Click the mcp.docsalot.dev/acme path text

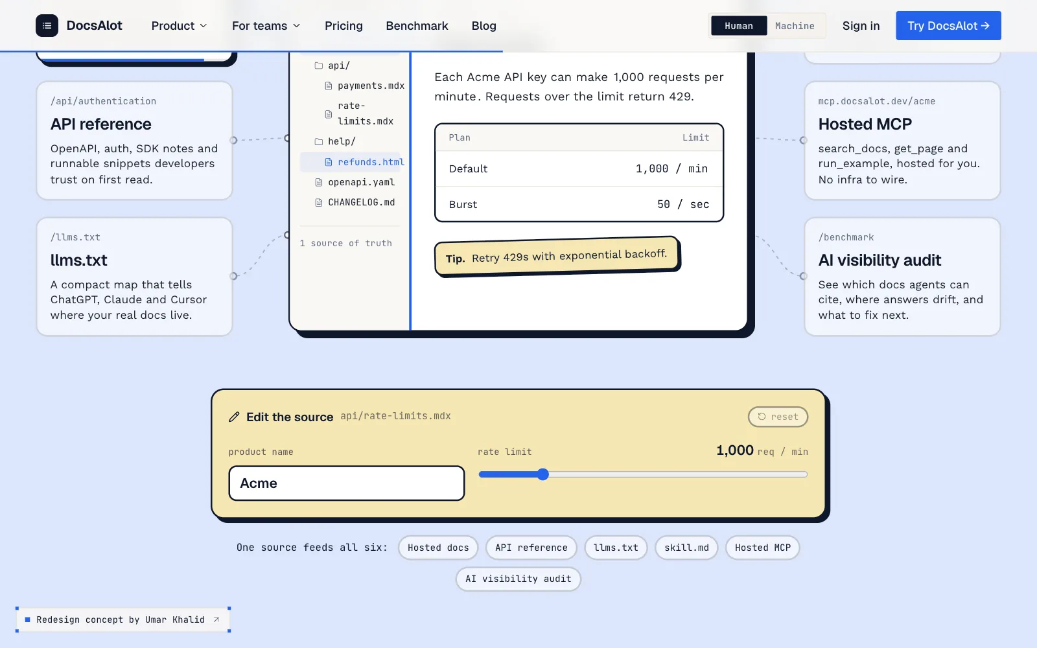pos(876,101)
